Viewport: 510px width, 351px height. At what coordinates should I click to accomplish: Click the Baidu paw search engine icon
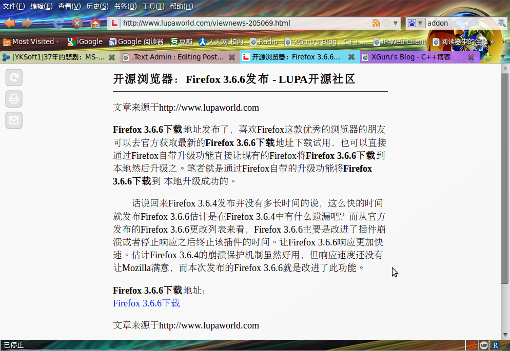pyautogui.click(x=412, y=23)
